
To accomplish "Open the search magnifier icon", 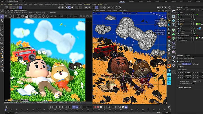I will click(x=2, y=11).
